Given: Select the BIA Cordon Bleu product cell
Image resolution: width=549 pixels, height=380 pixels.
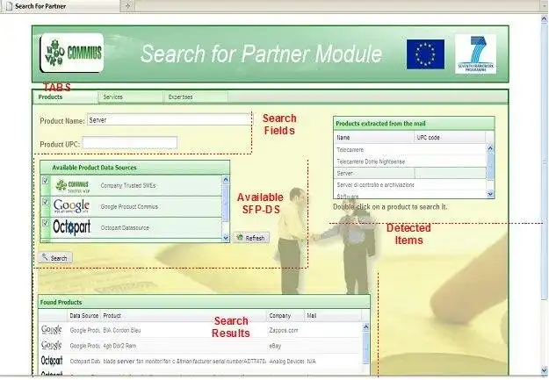Looking at the screenshot, I should point(184,330).
